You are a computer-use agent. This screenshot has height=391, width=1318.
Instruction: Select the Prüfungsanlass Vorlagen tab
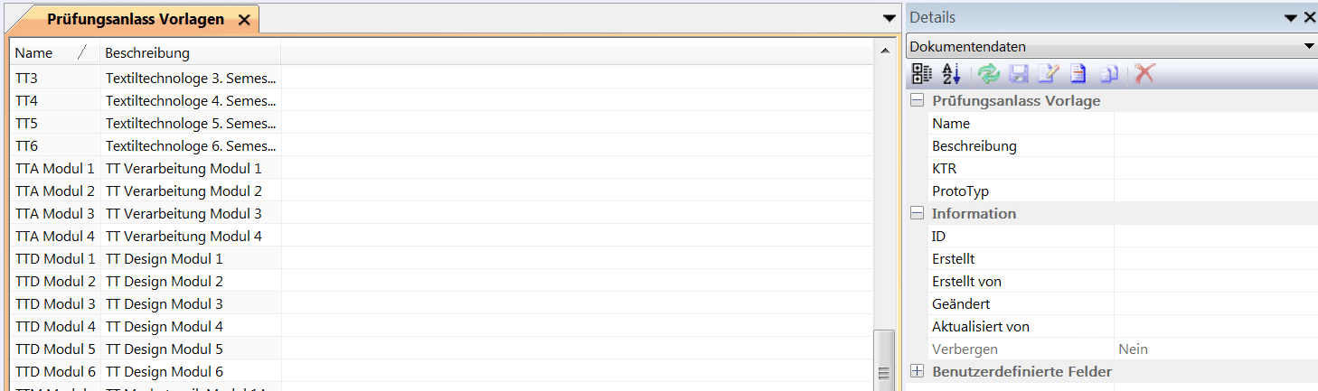136,20
